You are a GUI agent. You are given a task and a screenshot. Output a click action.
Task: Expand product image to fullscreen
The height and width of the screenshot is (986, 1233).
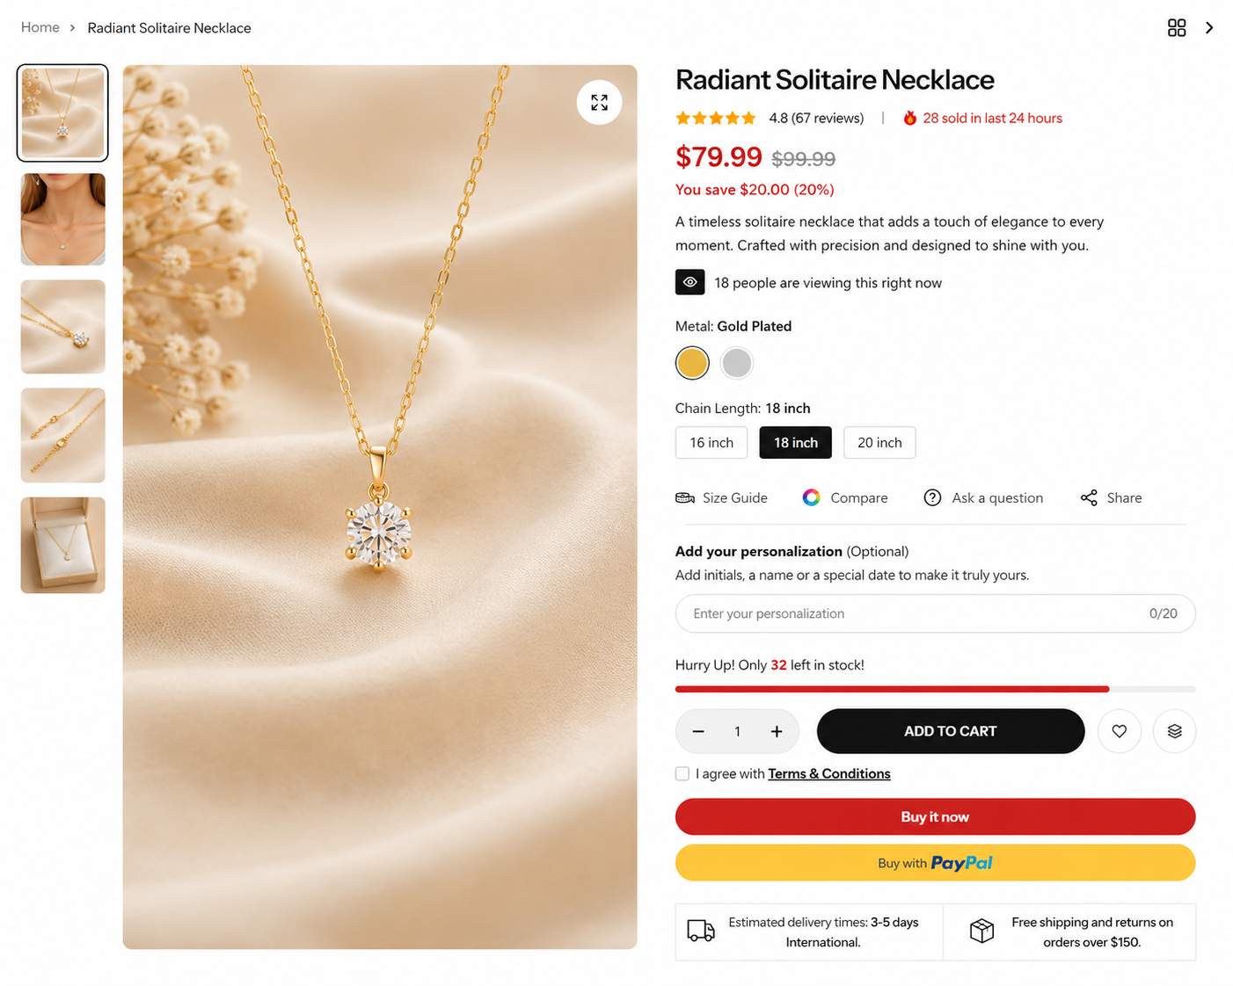[599, 103]
